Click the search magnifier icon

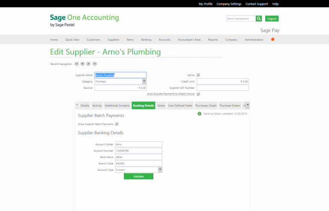(259, 19)
